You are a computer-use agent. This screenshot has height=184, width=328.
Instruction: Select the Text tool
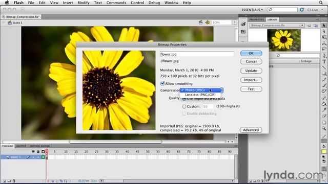[x=324, y=61]
